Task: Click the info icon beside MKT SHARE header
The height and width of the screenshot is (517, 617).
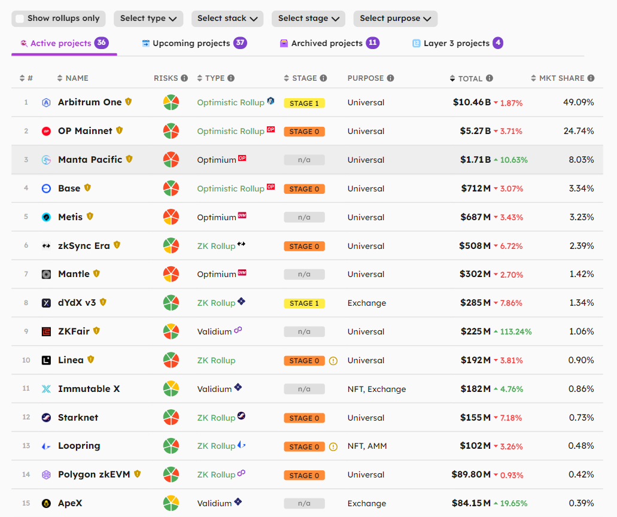Action: pos(591,78)
